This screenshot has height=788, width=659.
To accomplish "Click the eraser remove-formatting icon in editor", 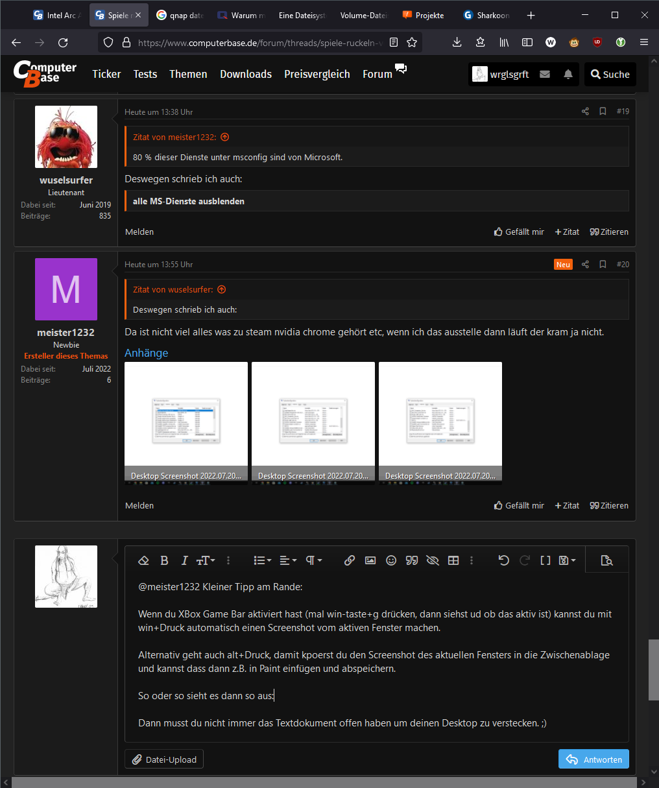I will pos(144,560).
